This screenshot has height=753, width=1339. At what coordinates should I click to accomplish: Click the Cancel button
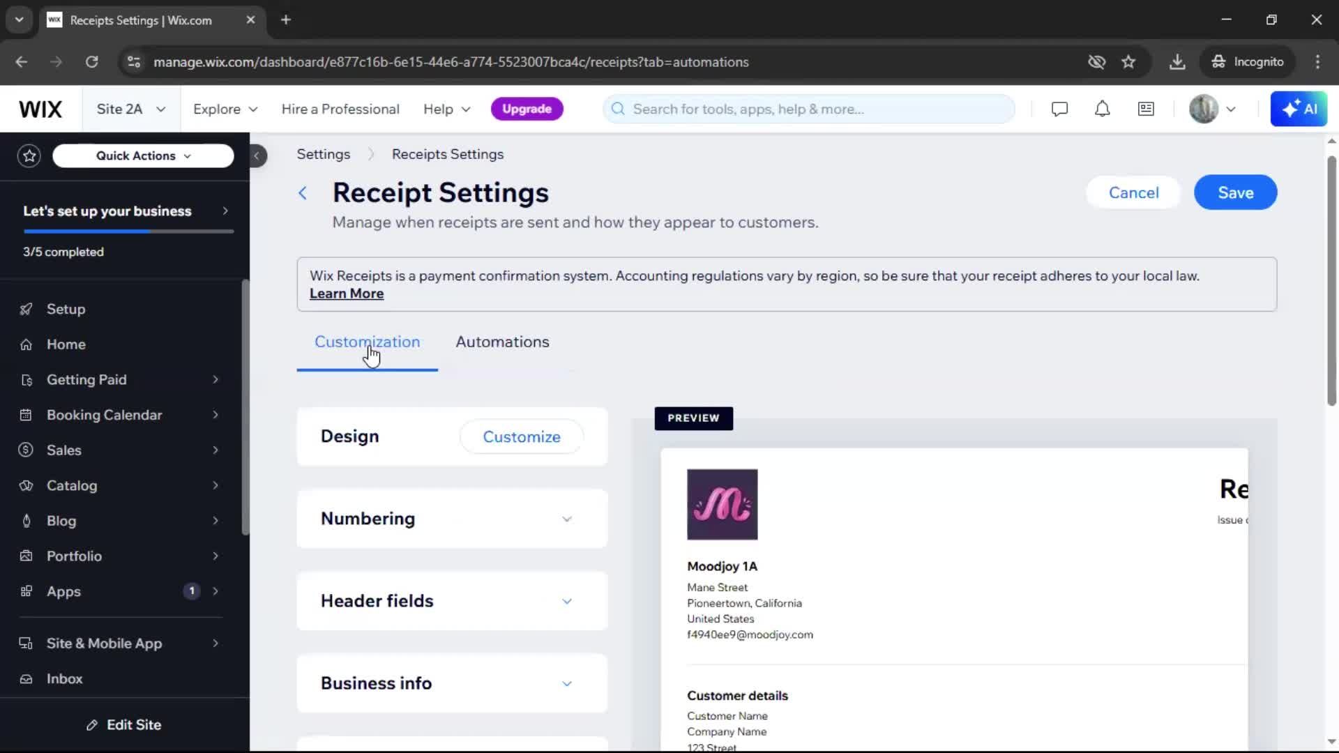pyautogui.click(x=1133, y=193)
